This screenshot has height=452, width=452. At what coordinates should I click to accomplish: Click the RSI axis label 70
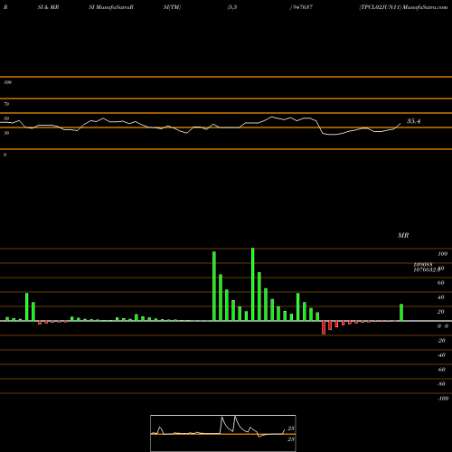click(6, 104)
